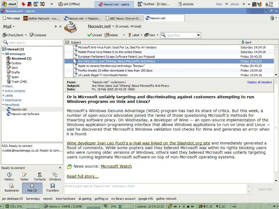
Task: Open the Unread (3) view
Action: point(13,49)
